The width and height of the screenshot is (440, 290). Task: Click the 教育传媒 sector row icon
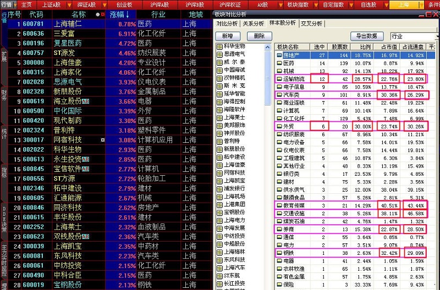279,205
